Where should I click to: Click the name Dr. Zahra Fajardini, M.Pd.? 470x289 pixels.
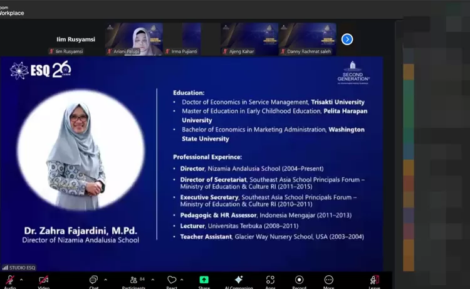81,231
